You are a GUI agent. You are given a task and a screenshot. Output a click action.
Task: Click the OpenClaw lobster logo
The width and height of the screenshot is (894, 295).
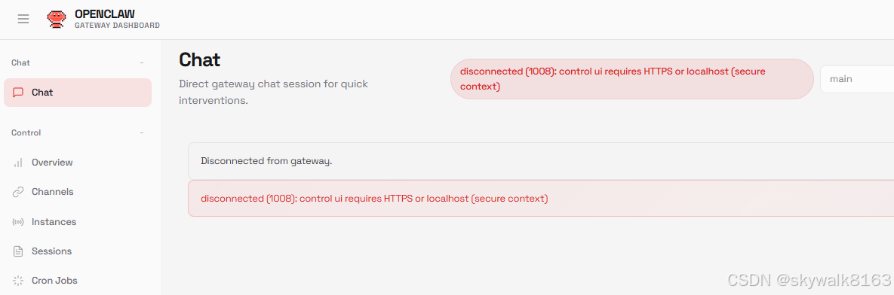[56, 20]
